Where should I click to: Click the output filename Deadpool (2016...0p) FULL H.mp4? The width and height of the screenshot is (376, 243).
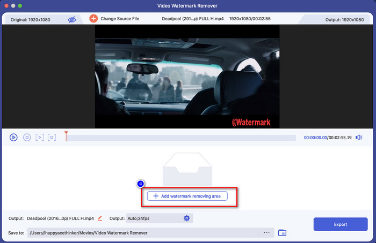pyautogui.click(x=60, y=218)
